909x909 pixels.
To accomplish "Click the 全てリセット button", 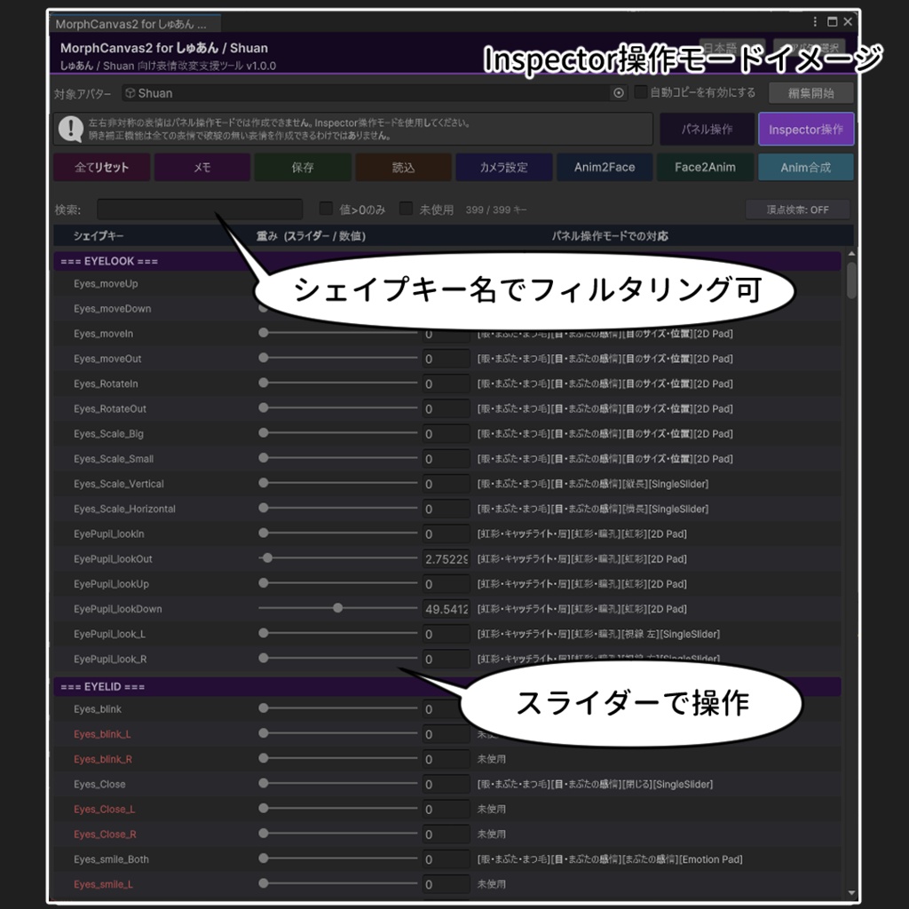I will tap(101, 168).
